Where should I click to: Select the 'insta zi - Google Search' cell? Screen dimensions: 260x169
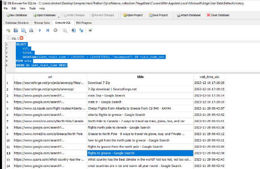click(140, 102)
